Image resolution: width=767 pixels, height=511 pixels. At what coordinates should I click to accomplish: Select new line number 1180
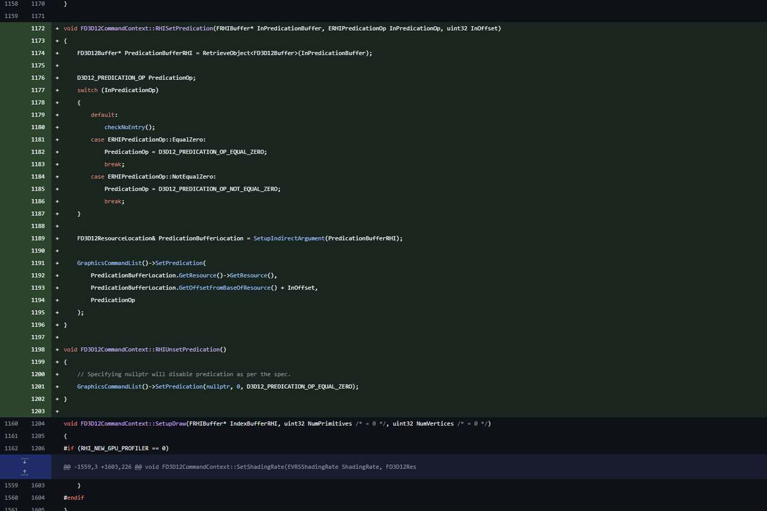[x=38, y=127]
